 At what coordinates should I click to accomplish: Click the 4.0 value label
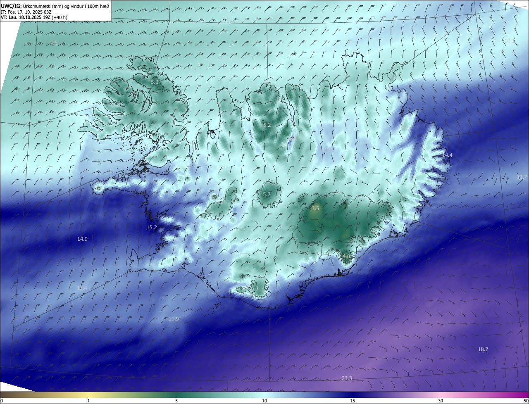(346, 257)
